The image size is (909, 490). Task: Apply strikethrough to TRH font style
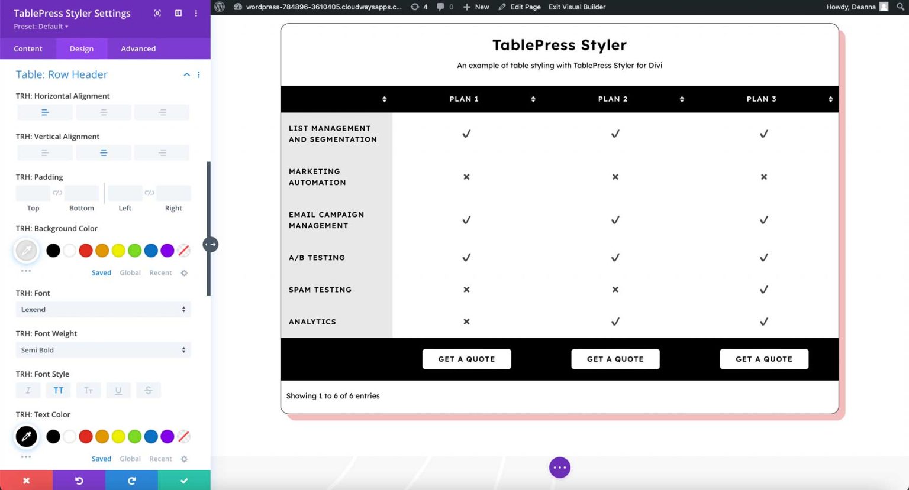tap(148, 390)
